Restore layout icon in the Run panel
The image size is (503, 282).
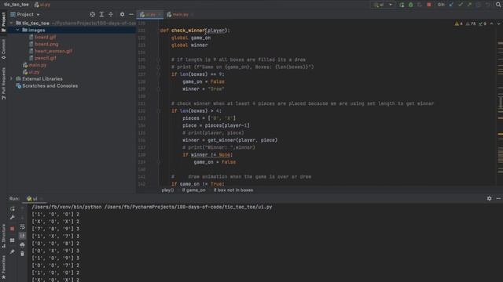(x=13, y=240)
